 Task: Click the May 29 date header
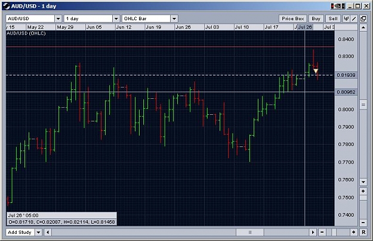[x=65, y=27]
